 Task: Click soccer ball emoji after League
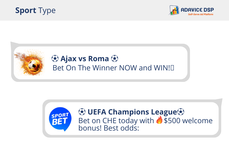[x=181, y=112]
